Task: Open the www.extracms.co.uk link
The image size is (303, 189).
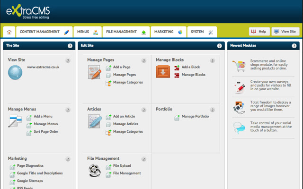Action: 43,67
